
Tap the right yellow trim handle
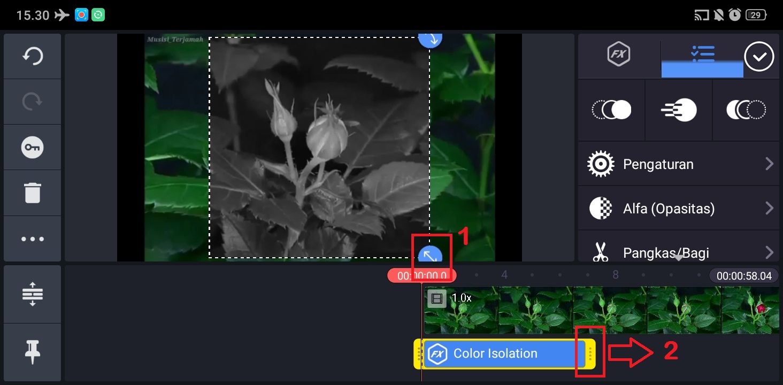(x=590, y=353)
